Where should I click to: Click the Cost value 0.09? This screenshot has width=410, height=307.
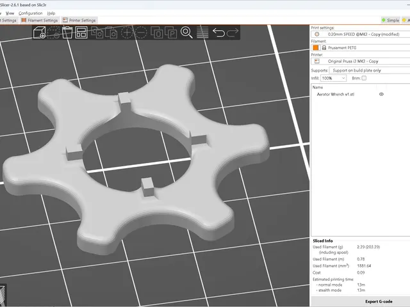pyautogui.click(x=361, y=272)
